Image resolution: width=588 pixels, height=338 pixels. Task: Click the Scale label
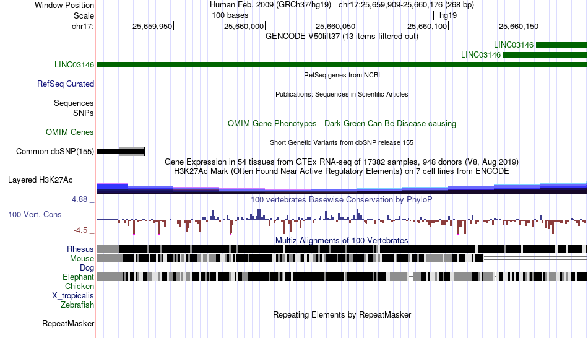point(84,15)
